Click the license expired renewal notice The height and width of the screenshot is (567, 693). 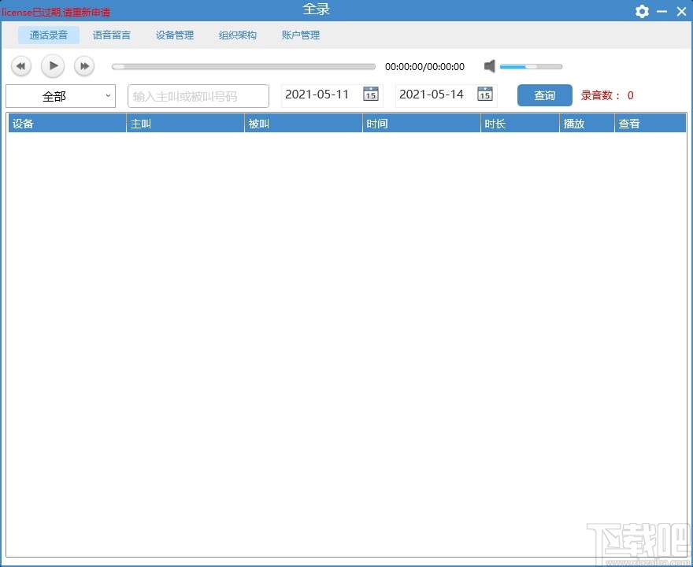click(x=57, y=12)
